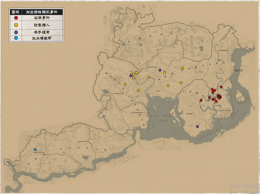Select the purple marker east of Valentine
Viewport: 260px width, 194px height.
click(160, 70)
